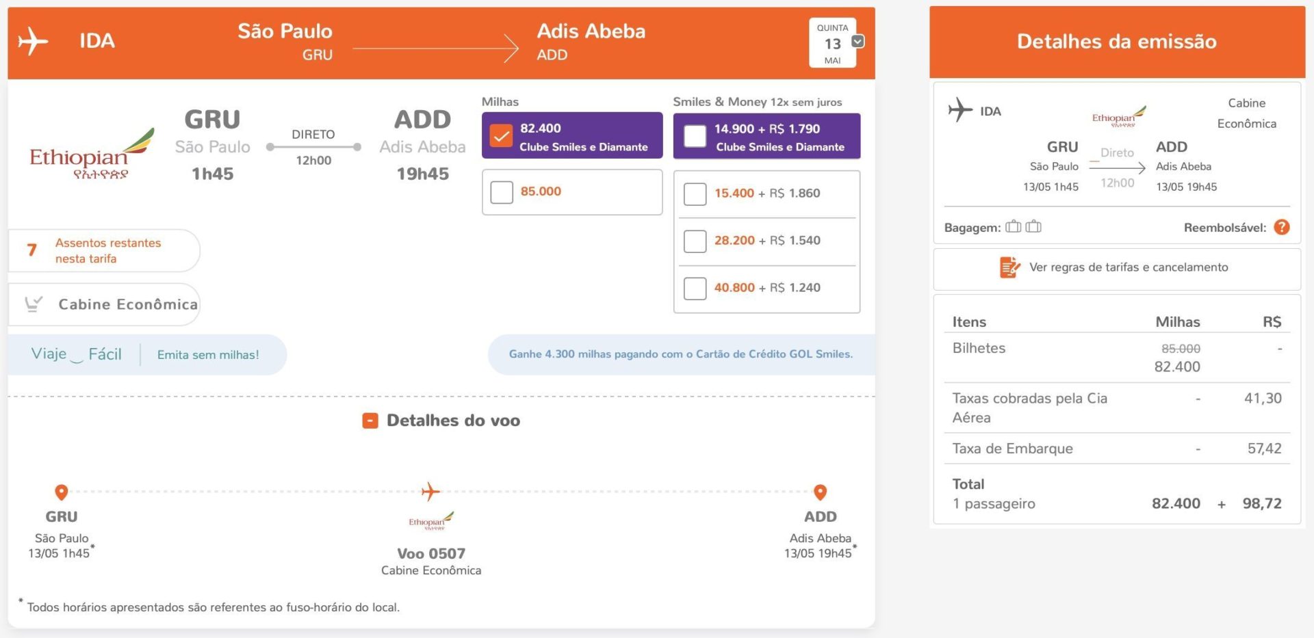This screenshot has width=1314, height=638.
Task: Open the date dropdown next to 13 MAI
Action: click(x=858, y=41)
